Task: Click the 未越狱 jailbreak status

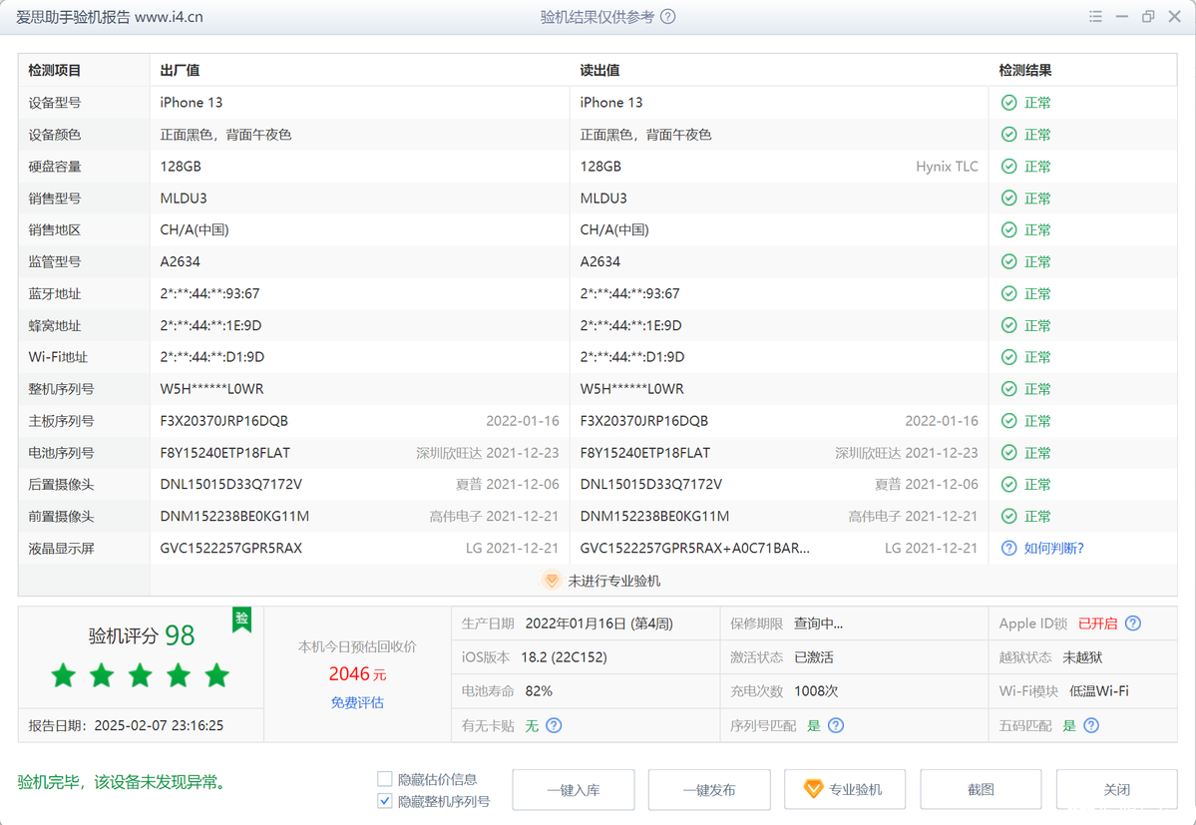Action: point(1082,657)
